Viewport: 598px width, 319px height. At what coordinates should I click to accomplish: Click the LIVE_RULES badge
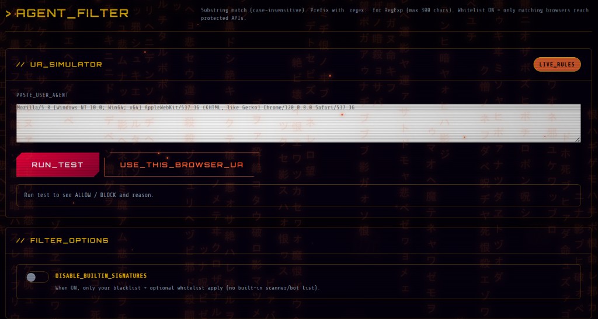coord(557,65)
